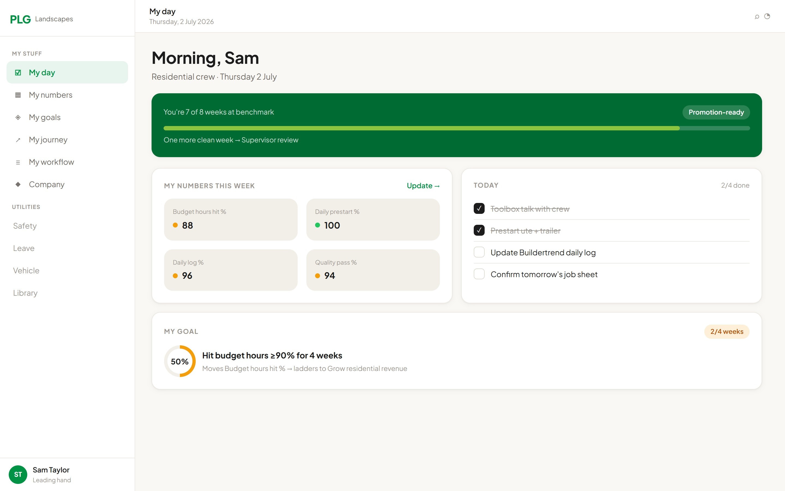Click the Update link in numbers card
785x491 pixels.
coord(423,186)
